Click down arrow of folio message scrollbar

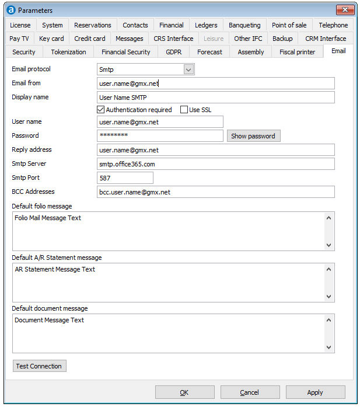tap(328, 245)
